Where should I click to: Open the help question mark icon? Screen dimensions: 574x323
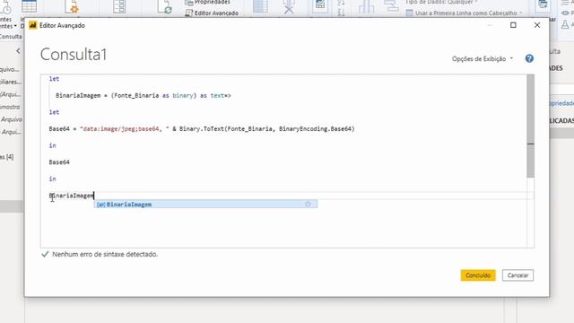pos(529,58)
